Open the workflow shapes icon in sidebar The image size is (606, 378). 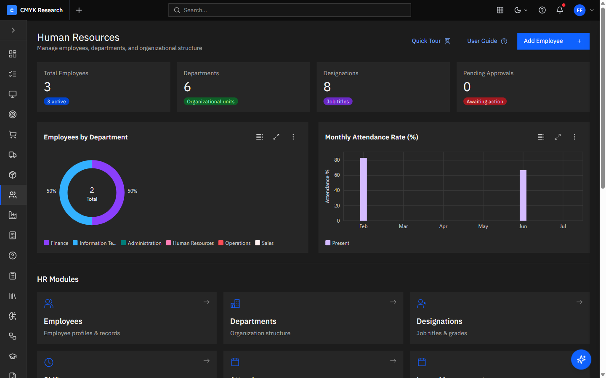pyautogui.click(x=13, y=336)
